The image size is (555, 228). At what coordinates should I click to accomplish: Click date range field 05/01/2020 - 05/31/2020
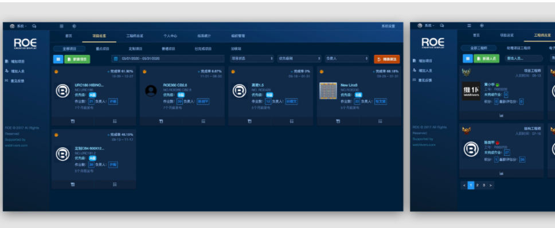tap(168, 58)
